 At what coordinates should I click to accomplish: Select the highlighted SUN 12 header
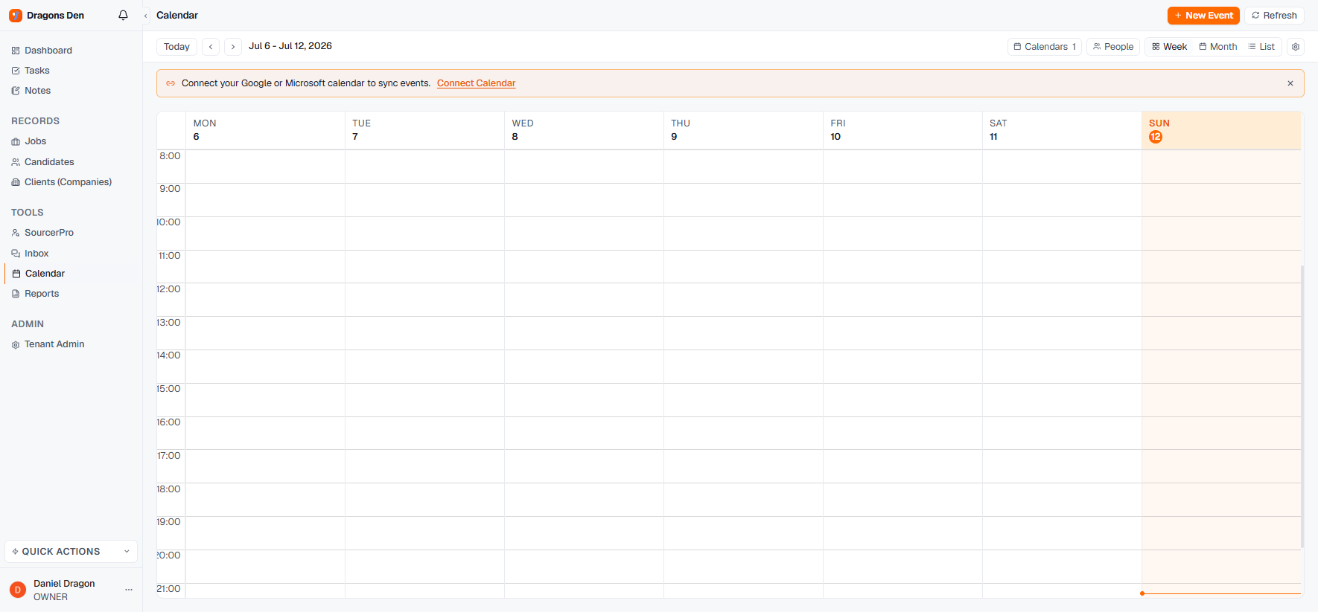(1221, 130)
